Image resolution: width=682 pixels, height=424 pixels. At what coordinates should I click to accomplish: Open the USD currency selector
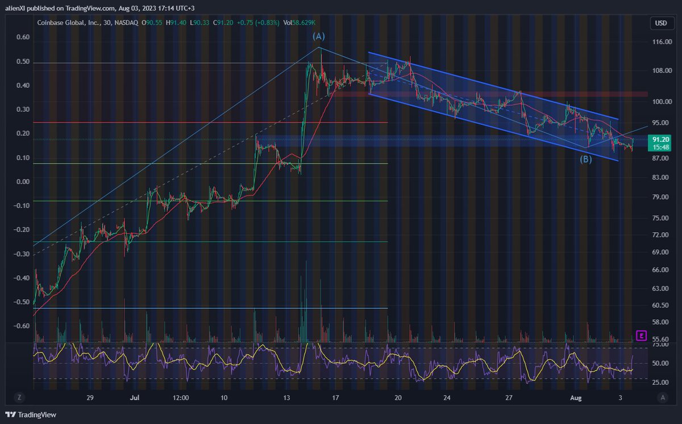click(661, 23)
